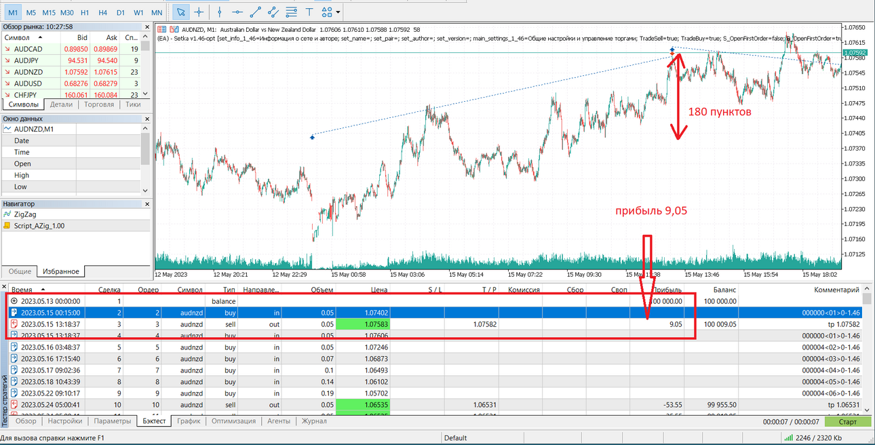Click the sell-out deal icon in row 3
This screenshot has width=875, height=445.
coord(14,324)
